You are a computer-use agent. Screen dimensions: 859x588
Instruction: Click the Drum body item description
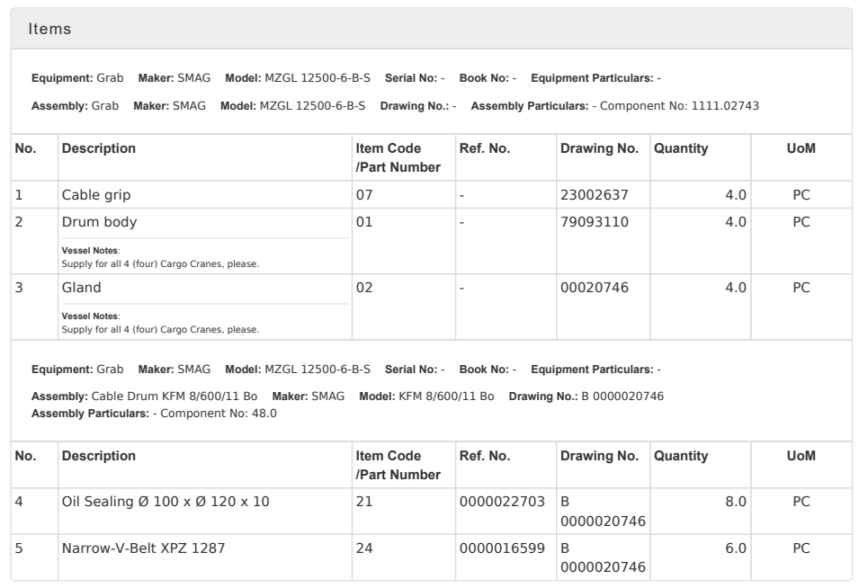point(99,222)
